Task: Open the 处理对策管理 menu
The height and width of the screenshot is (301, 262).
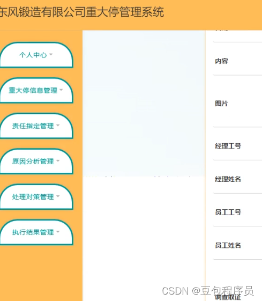Action: 36,197
